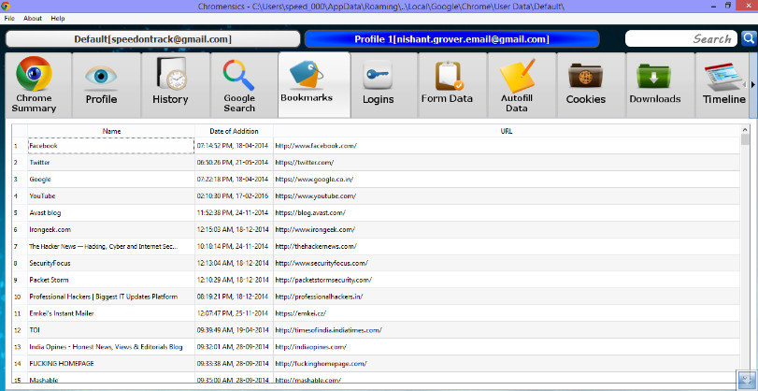This screenshot has width=758, height=391.
Task: Open the Downloads green folder tab
Action: [x=653, y=77]
